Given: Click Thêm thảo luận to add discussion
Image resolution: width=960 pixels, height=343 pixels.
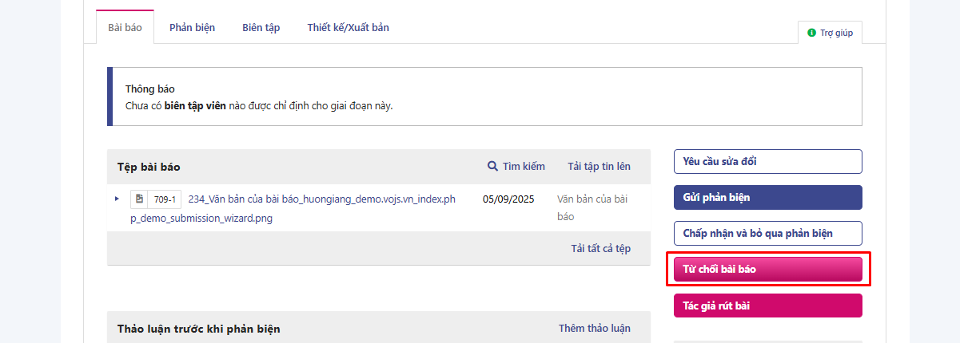Looking at the screenshot, I should (594, 328).
